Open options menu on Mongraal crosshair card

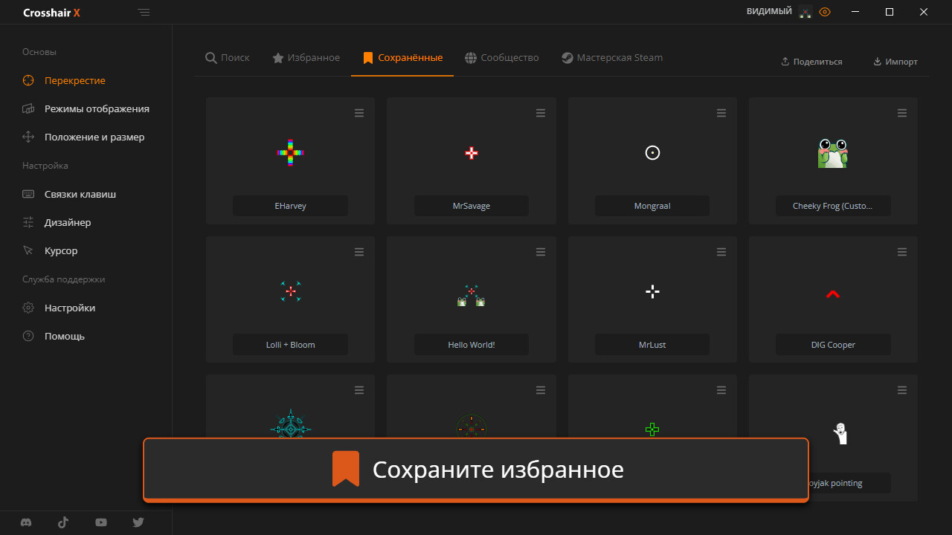721,113
